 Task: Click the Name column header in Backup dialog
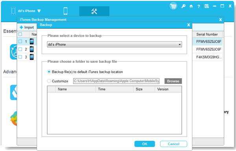tap(76, 89)
